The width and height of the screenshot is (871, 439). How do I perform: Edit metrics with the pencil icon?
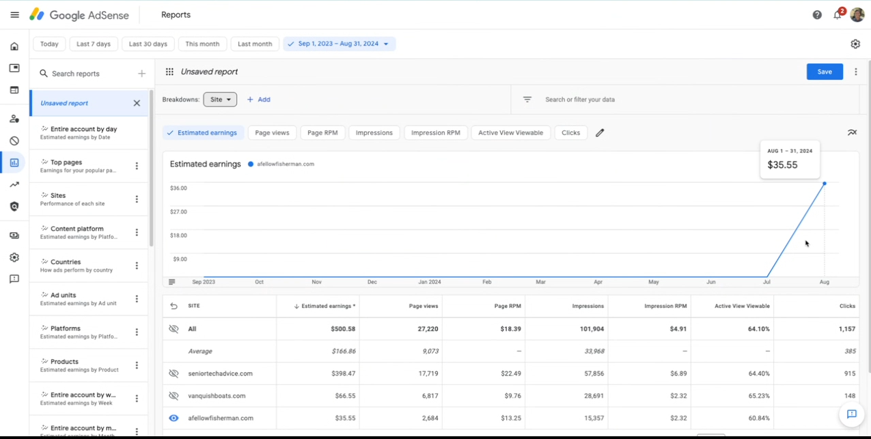coord(600,133)
